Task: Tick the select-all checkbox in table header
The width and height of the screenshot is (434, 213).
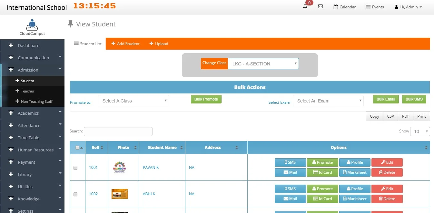Action: point(77,148)
